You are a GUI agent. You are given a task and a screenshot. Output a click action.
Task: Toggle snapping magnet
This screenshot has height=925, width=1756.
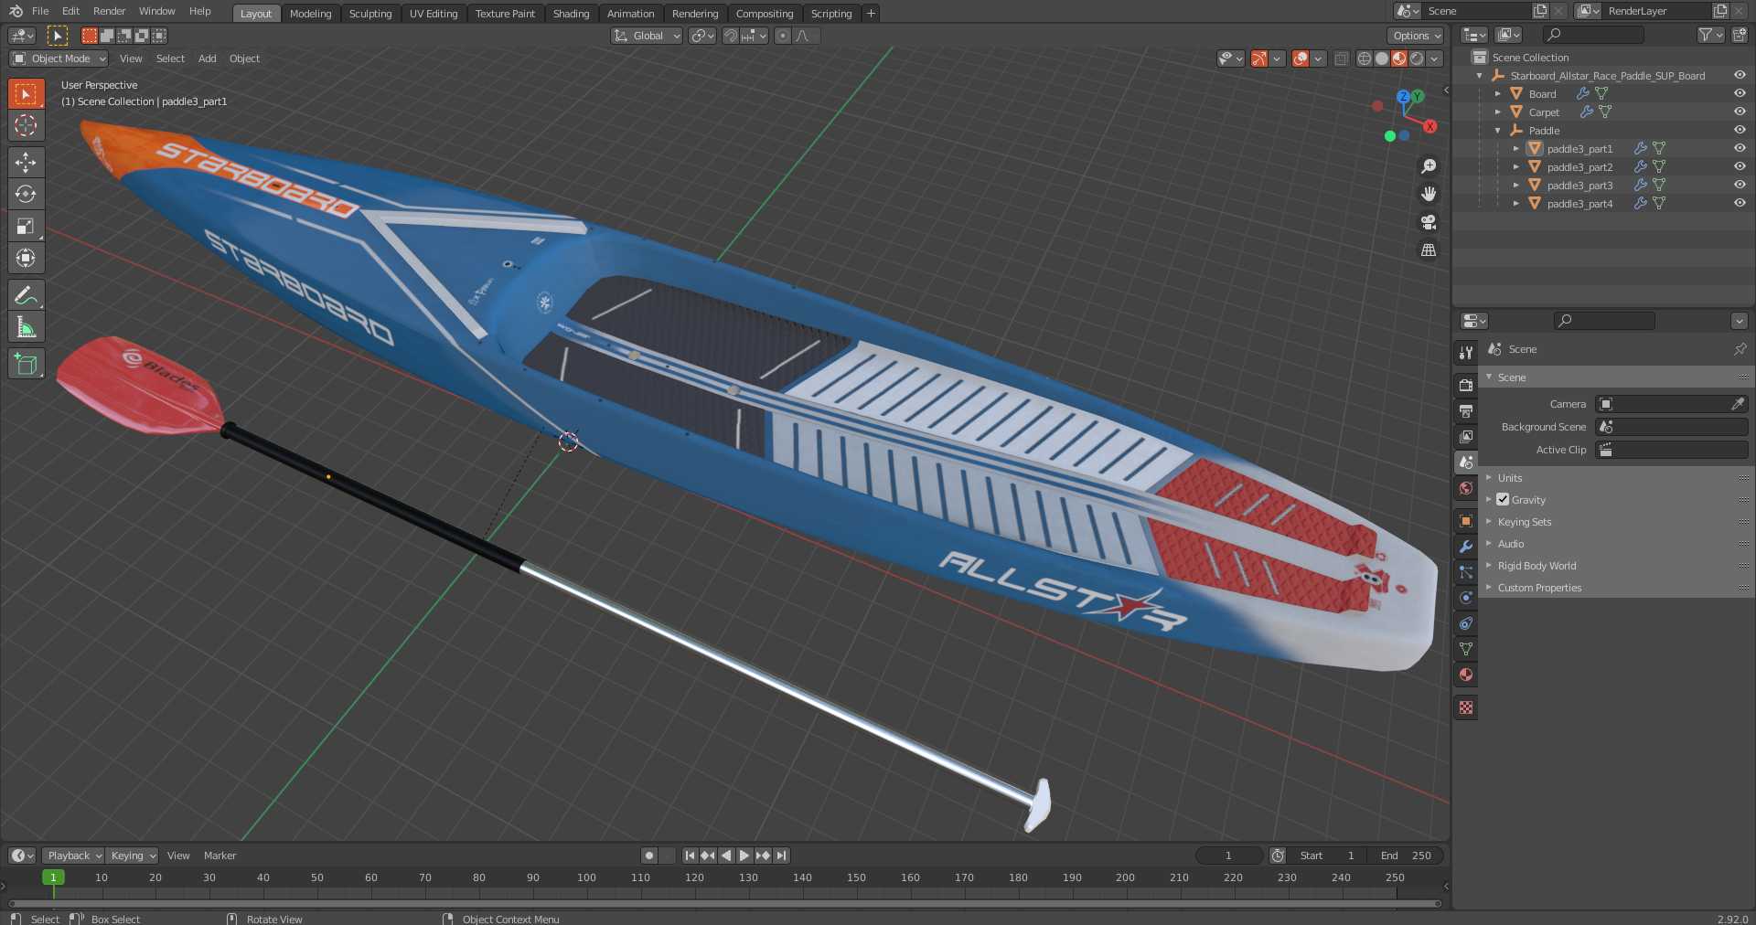[x=730, y=36]
